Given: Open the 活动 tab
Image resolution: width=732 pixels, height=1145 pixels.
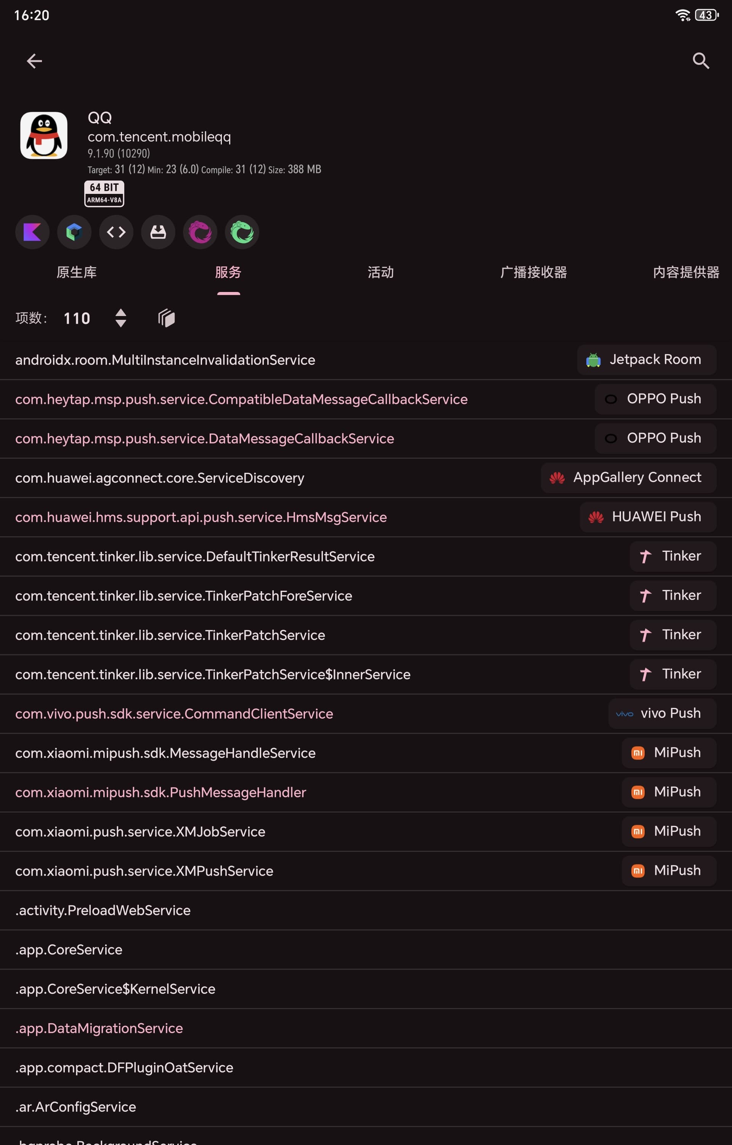Looking at the screenshot, I should click(381, 273).
